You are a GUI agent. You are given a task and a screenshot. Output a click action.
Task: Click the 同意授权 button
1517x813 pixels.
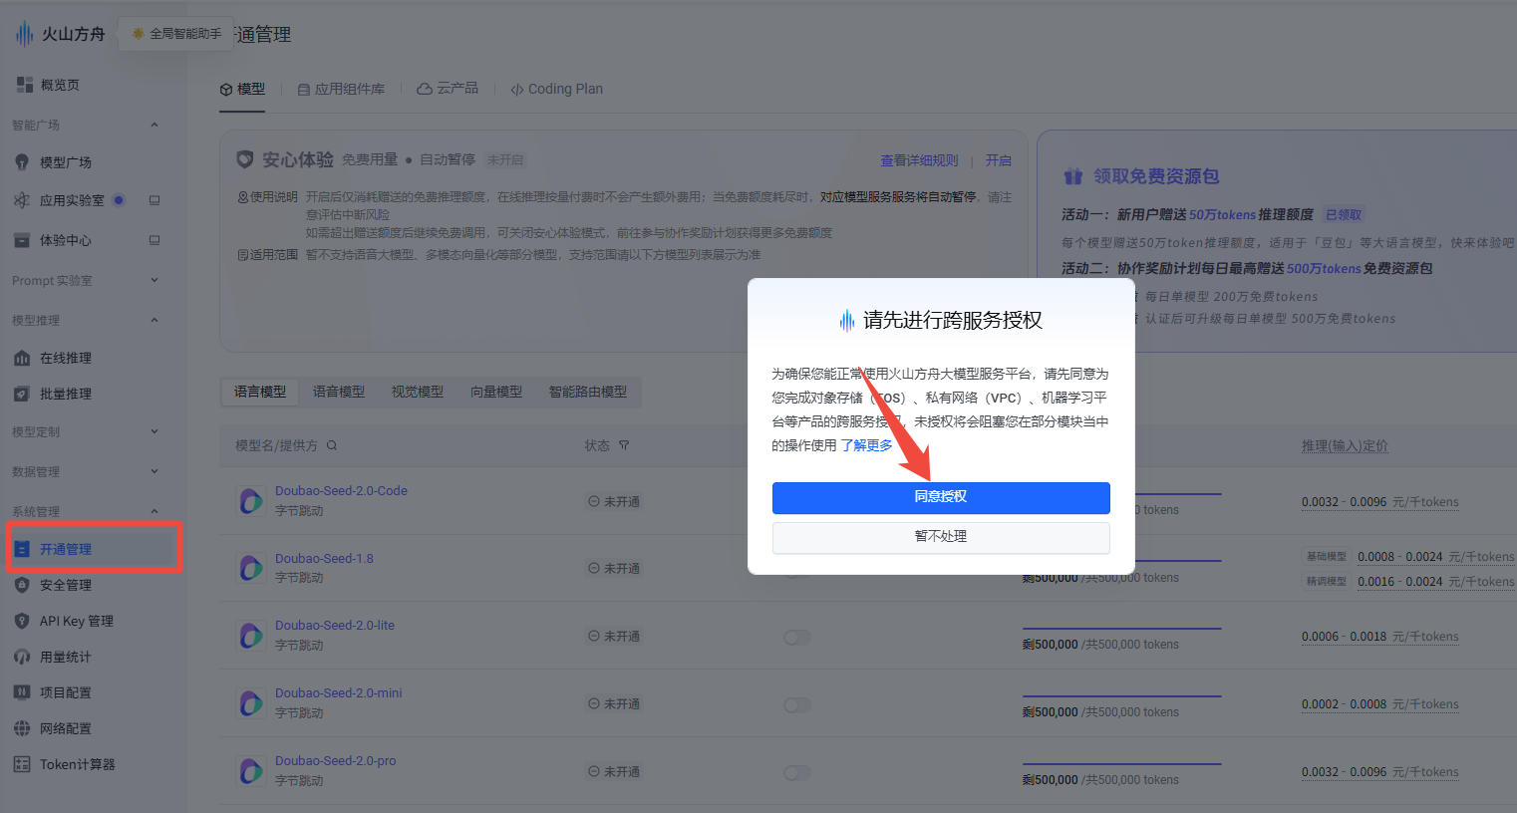click(x=941, y=498)
